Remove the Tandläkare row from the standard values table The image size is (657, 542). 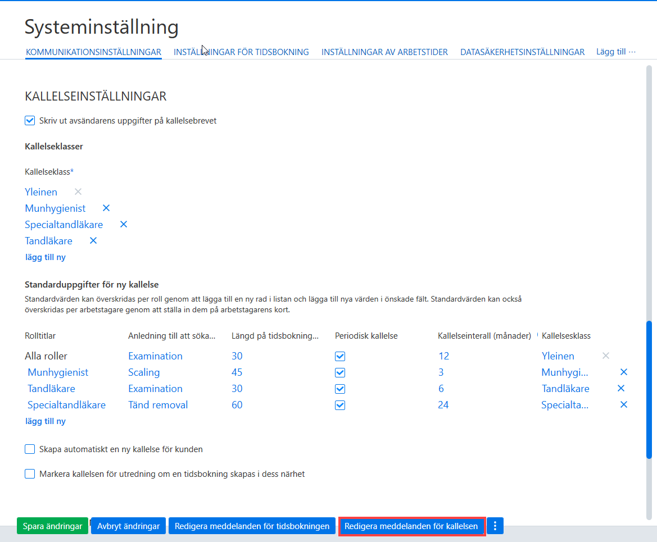coord(621,388)
